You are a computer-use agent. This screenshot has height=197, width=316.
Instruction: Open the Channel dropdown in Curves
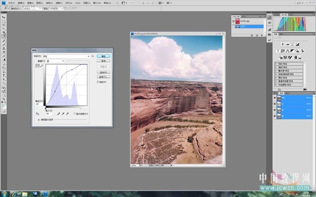point(55,61)
